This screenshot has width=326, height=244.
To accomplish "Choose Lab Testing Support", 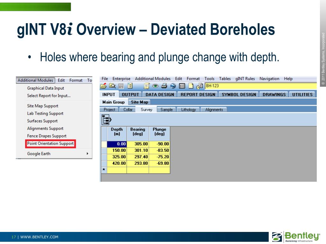I will 45,113.
